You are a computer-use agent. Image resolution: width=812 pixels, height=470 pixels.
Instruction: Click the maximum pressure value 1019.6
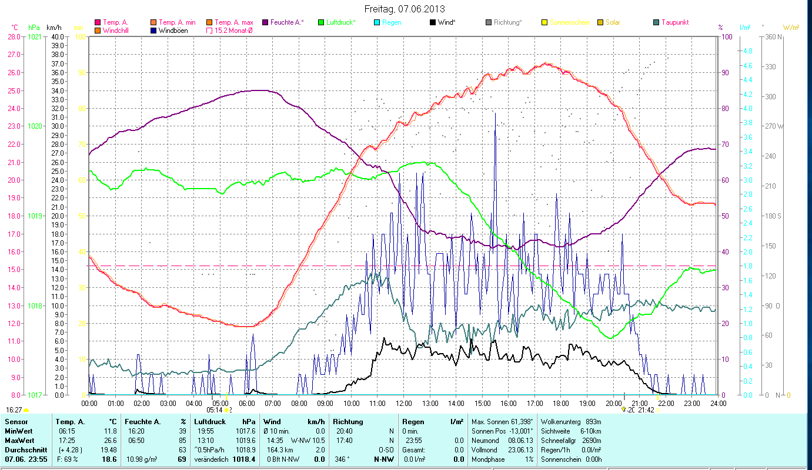(247, 440)
